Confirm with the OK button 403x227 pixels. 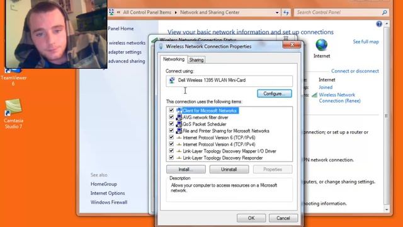[251, 218]
